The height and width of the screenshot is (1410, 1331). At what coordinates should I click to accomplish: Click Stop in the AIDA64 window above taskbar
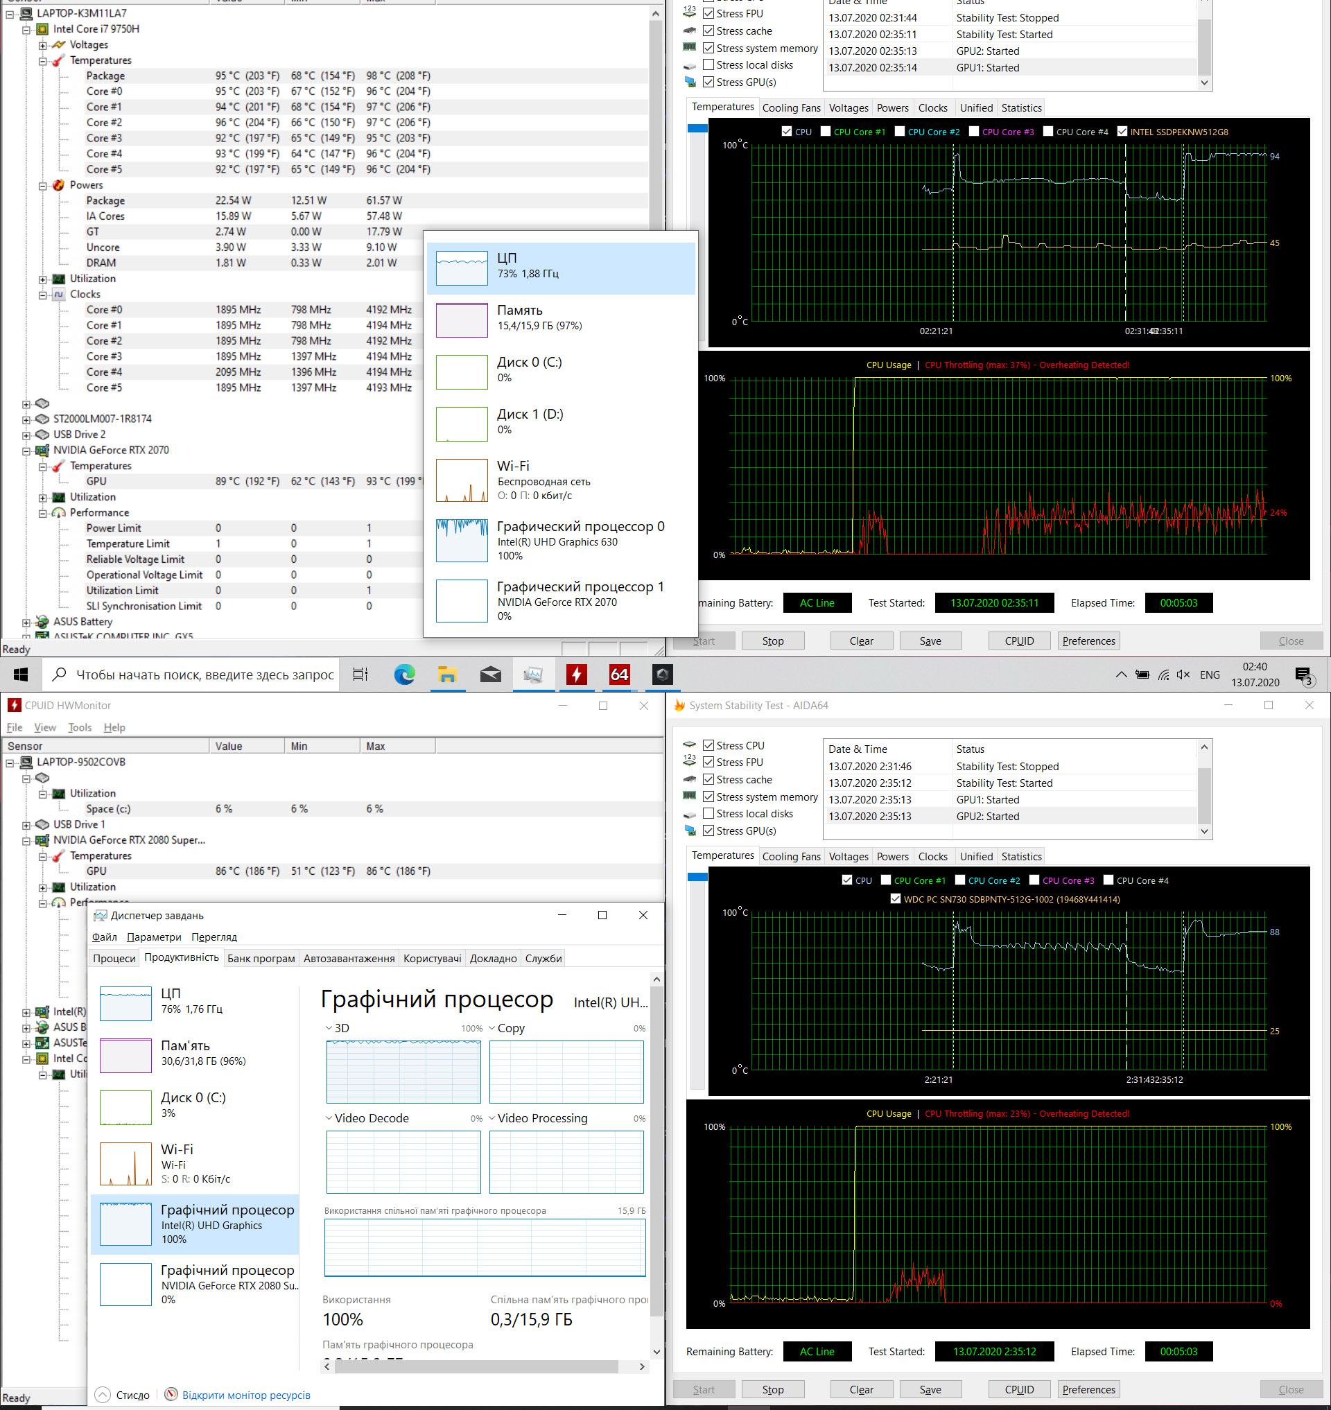point(773,641)
